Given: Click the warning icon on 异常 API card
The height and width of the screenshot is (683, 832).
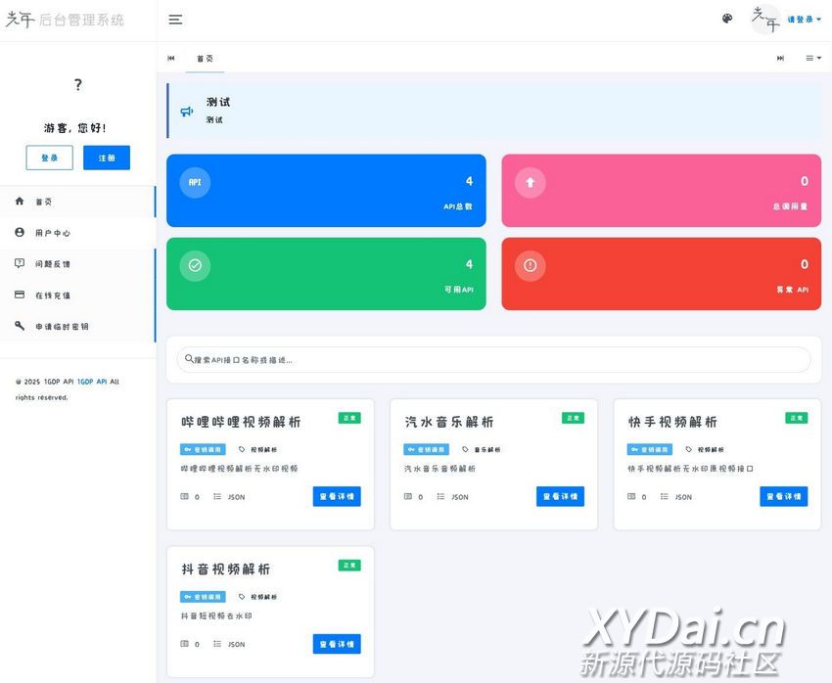Looking at the screenshot, I should [x=531, y=265].
